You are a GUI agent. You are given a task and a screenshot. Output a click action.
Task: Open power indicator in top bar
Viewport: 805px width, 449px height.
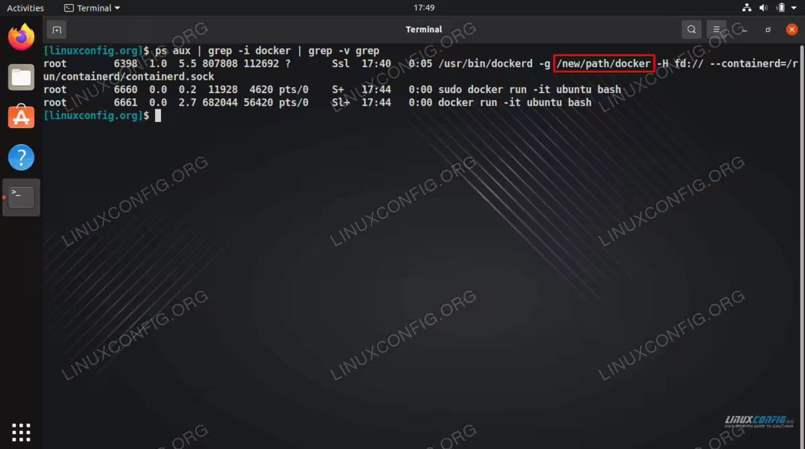(x=780, y=8)
